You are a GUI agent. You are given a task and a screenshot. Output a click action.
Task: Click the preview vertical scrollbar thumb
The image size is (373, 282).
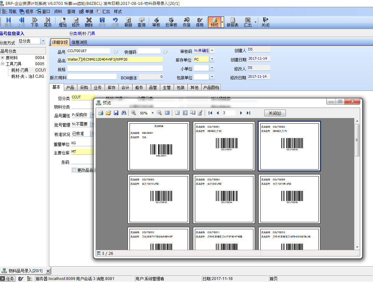(357, 140)
